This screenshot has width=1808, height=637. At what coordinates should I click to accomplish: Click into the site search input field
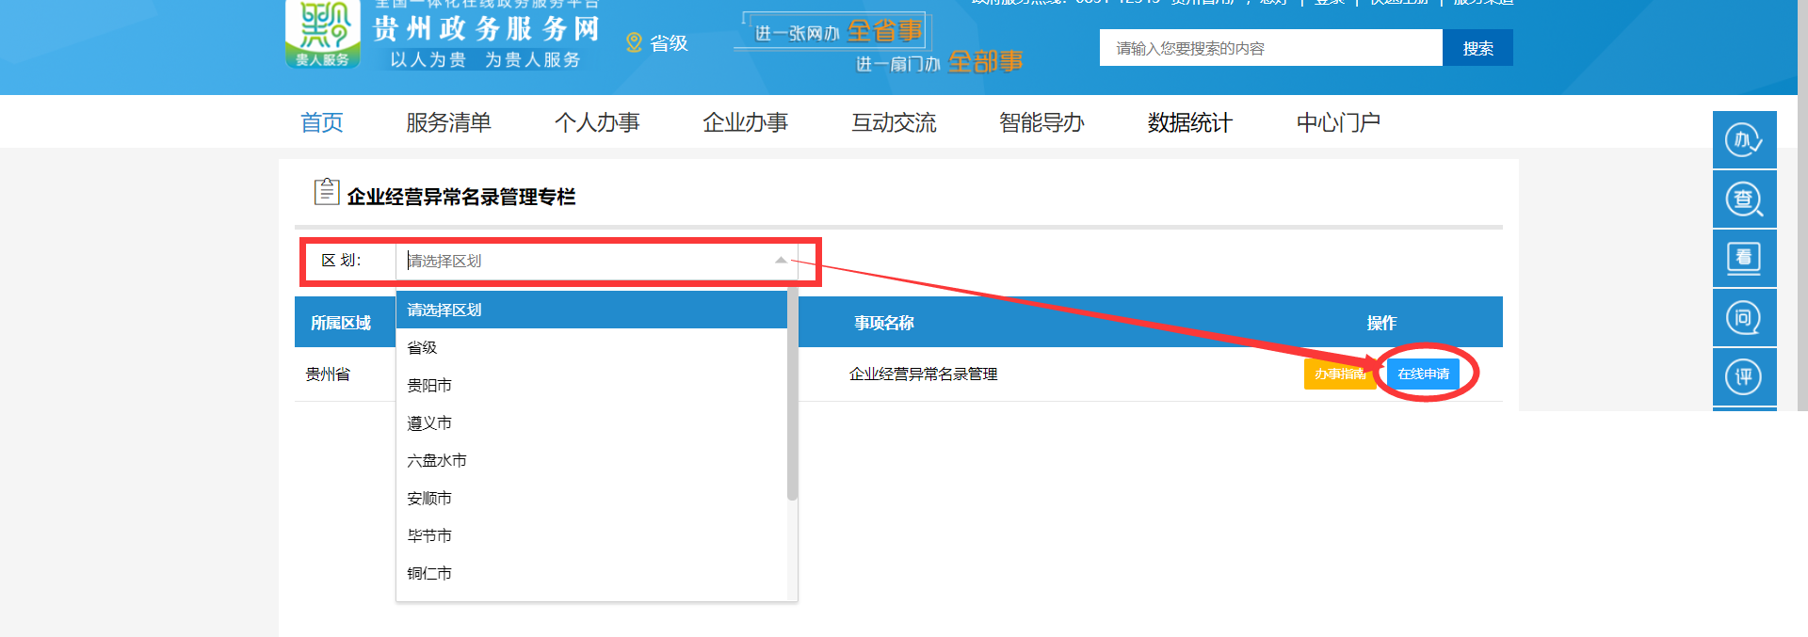(1269, 48)
